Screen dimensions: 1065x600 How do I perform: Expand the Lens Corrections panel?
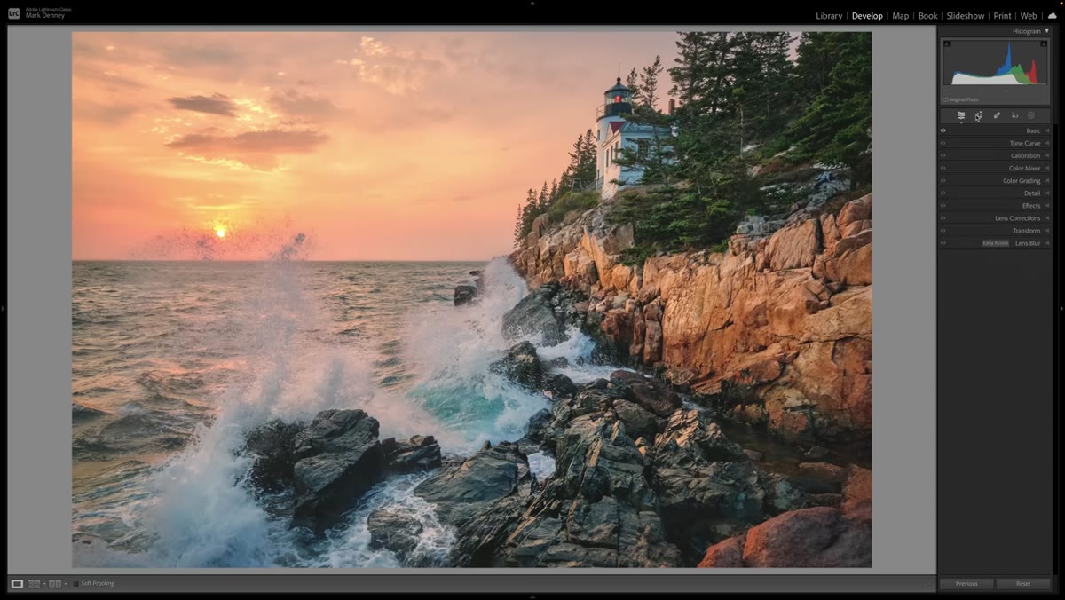click(x=1047, y=217)
